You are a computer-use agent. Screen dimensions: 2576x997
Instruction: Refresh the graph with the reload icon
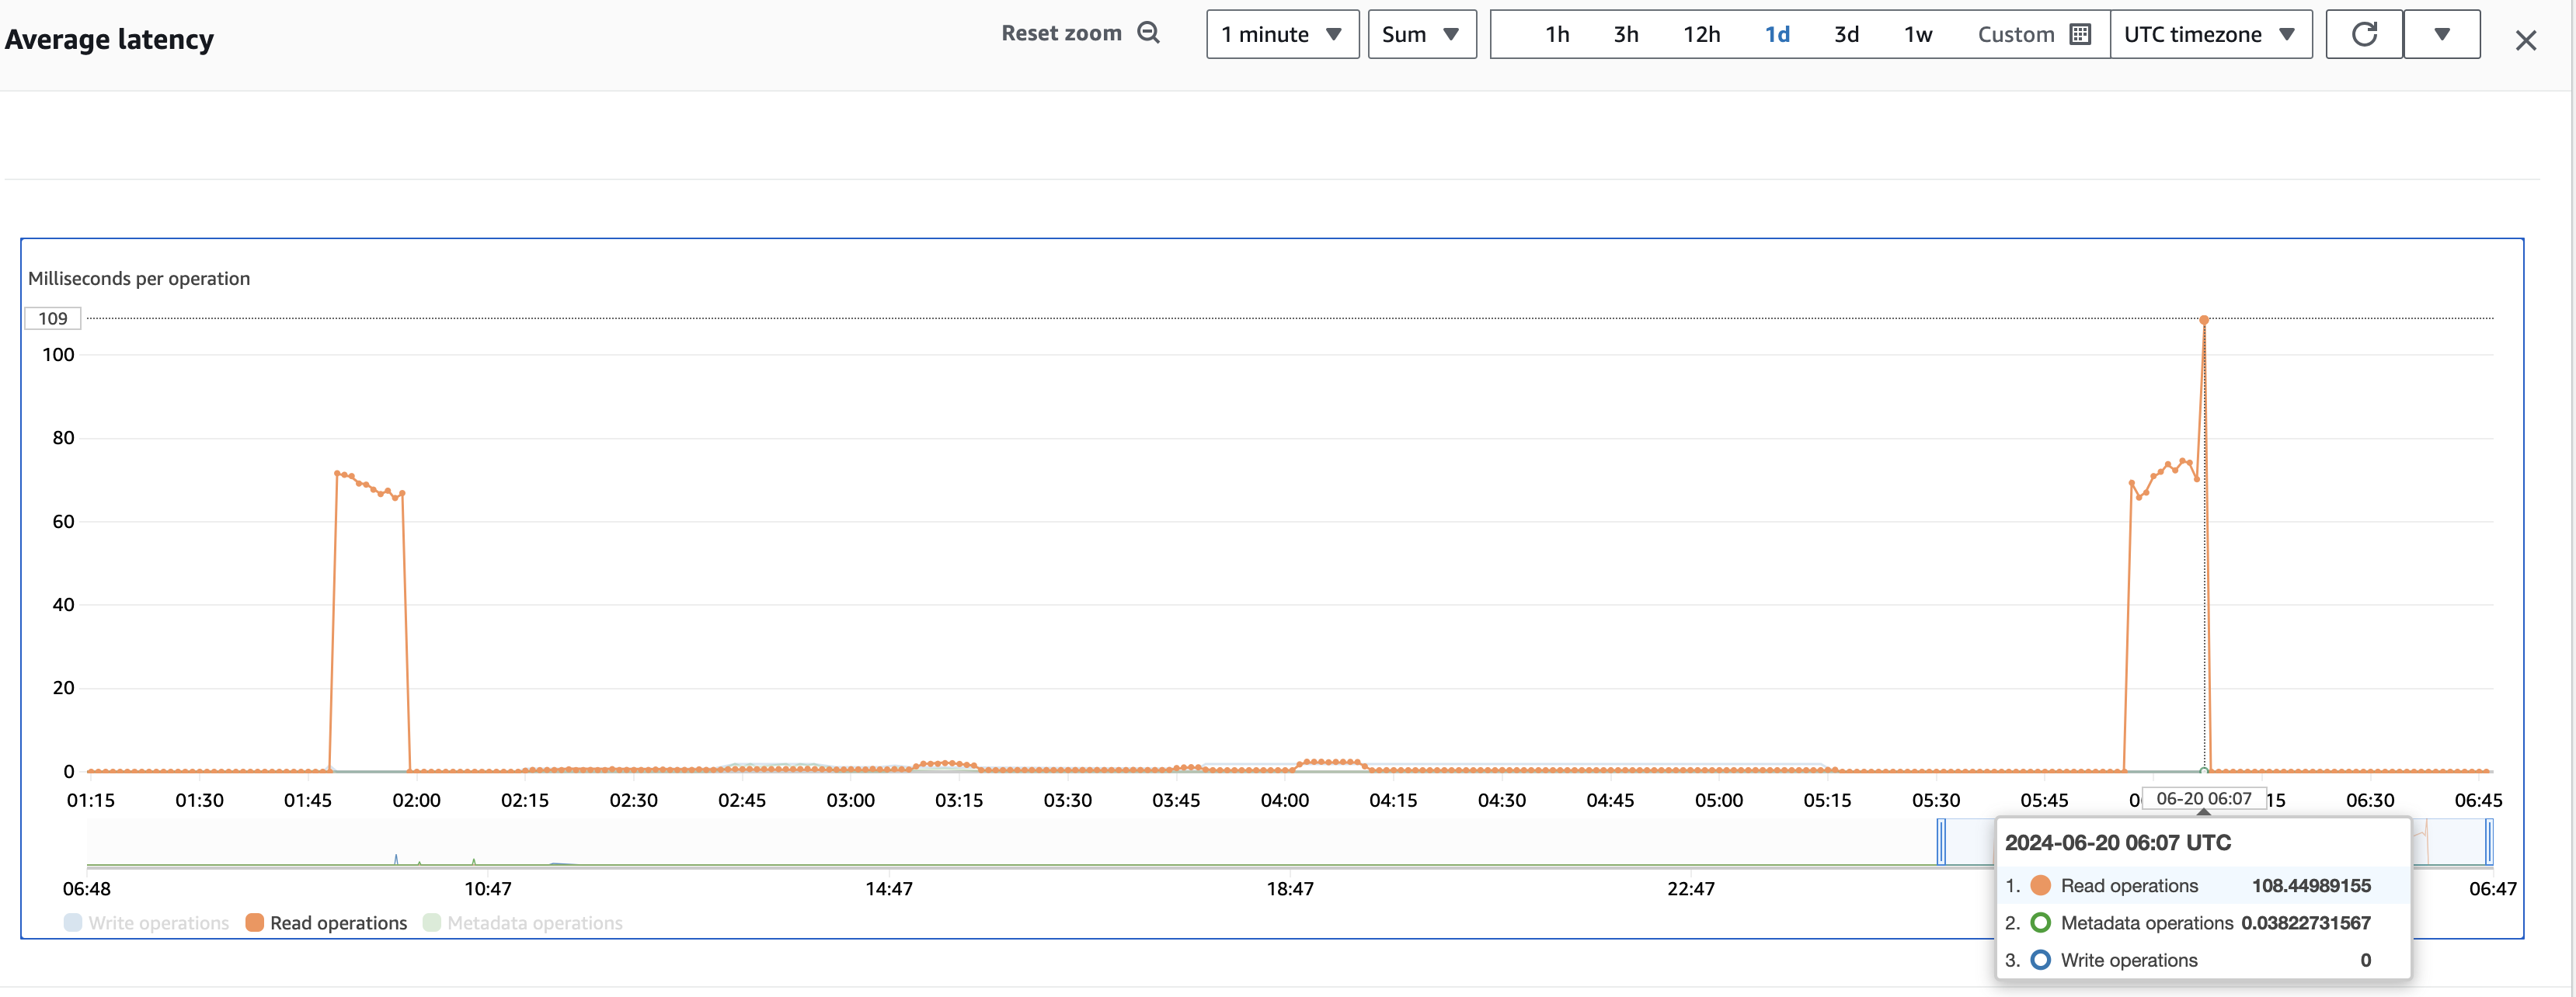point(2364,34)
